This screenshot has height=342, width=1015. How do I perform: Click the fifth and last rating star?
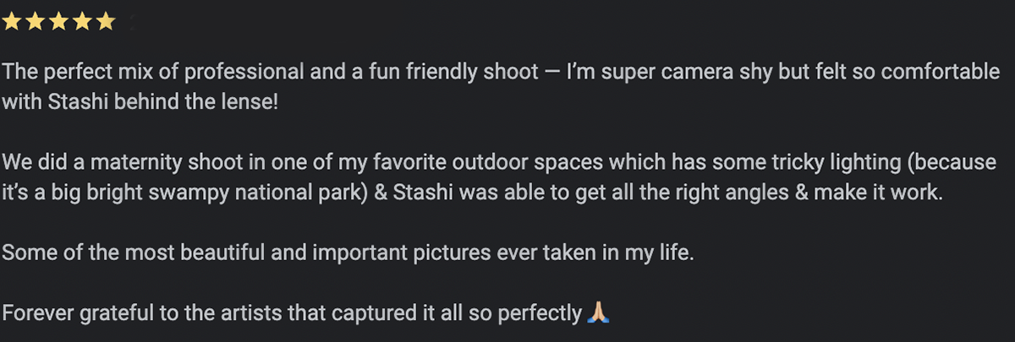[x=104, y=22]
